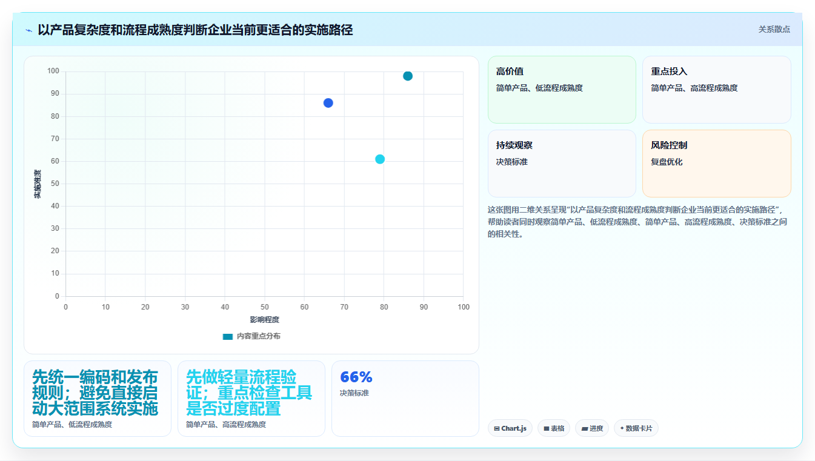
Task: Toggle the 内容重点分布 legend label
Action: (x=258, y=336)
